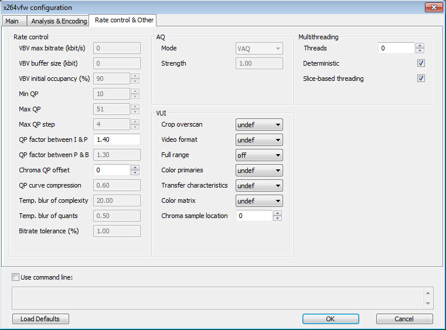446x330 pixels.
Task: Expand the Full range dropdown
Action: click(x=259, y=155)
